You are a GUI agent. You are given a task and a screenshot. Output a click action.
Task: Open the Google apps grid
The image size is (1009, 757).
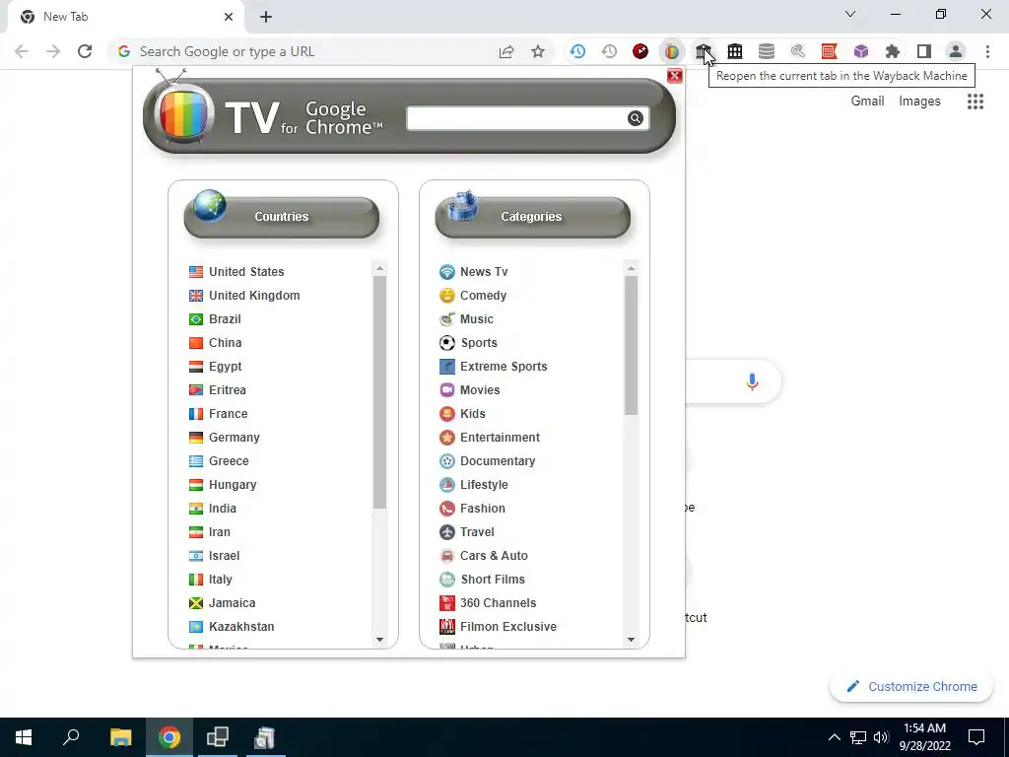(x=975, y=102)
